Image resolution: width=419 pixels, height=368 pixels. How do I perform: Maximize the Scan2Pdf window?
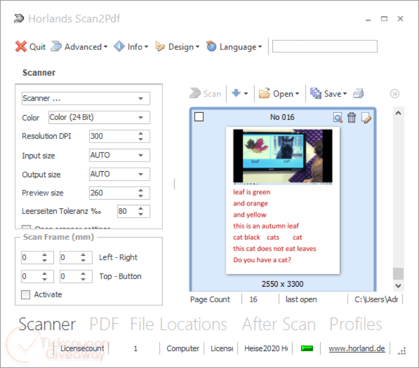[384, 19]
